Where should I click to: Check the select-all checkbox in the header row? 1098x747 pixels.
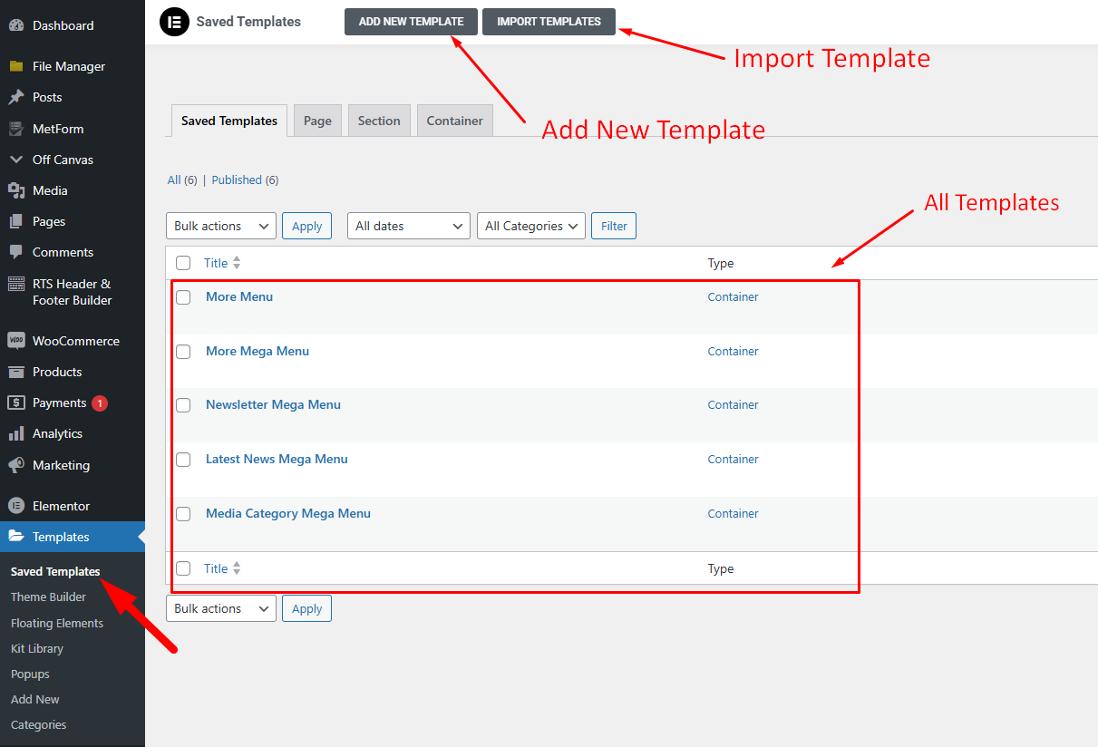click(x=183, y=262)
